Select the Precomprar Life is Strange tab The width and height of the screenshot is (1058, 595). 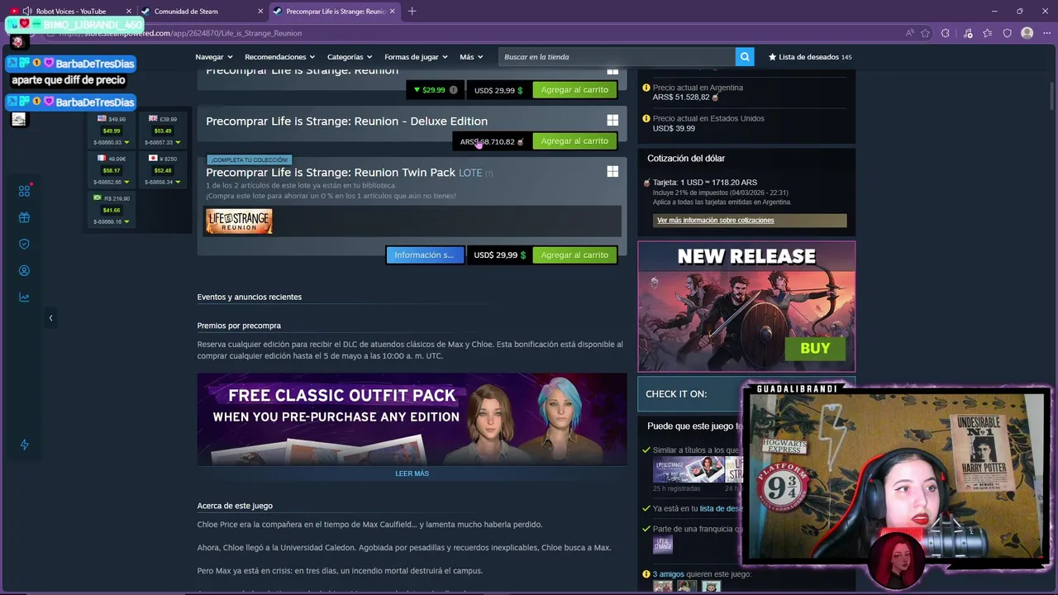335,12
